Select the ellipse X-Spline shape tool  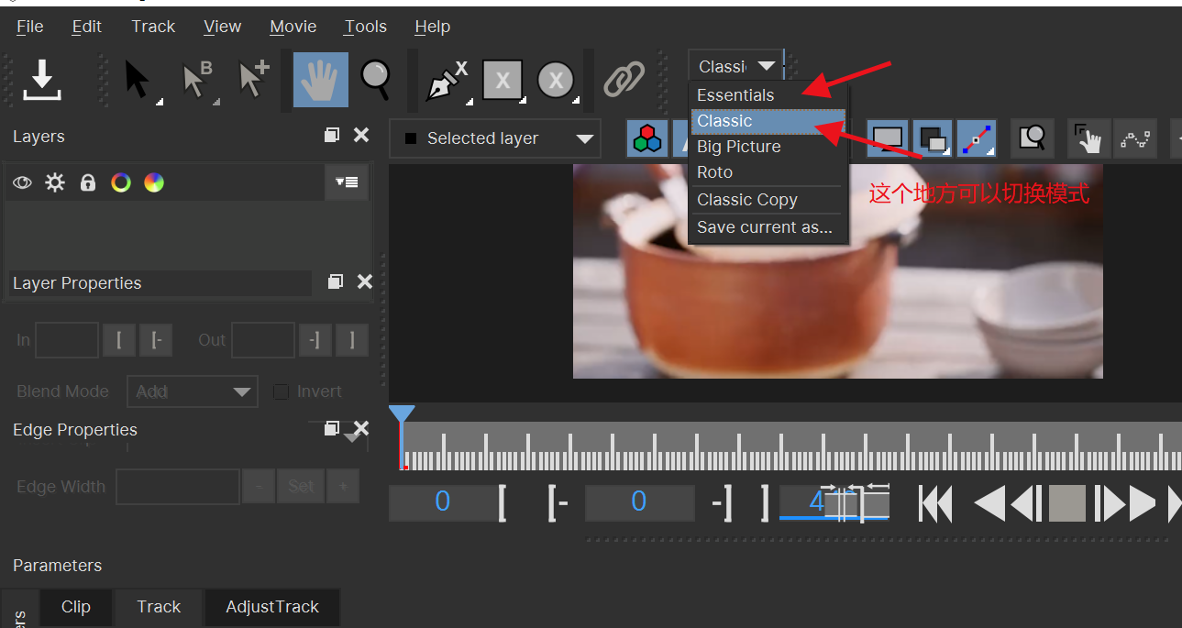pos(556,81)
